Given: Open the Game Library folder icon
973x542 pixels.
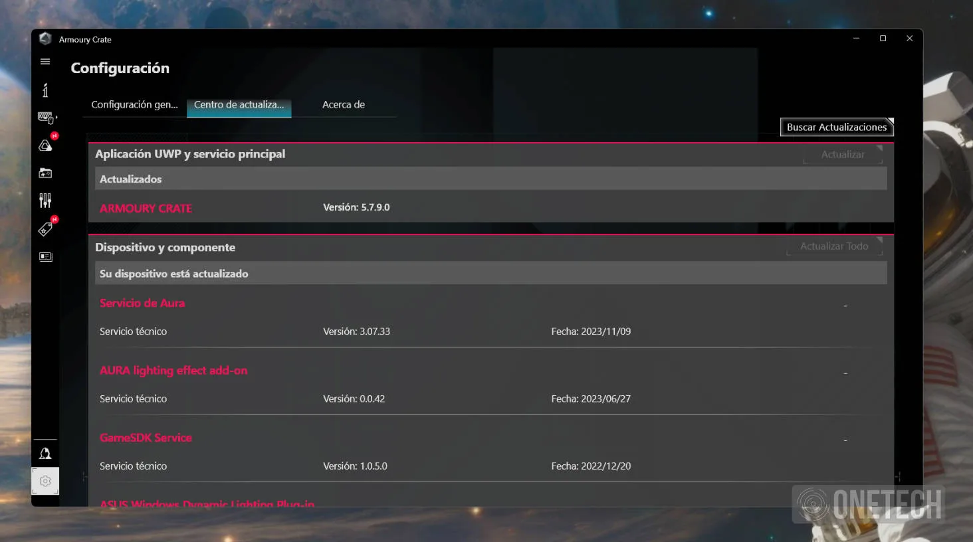Looking at the screenshot, I should tap(45, 173).
